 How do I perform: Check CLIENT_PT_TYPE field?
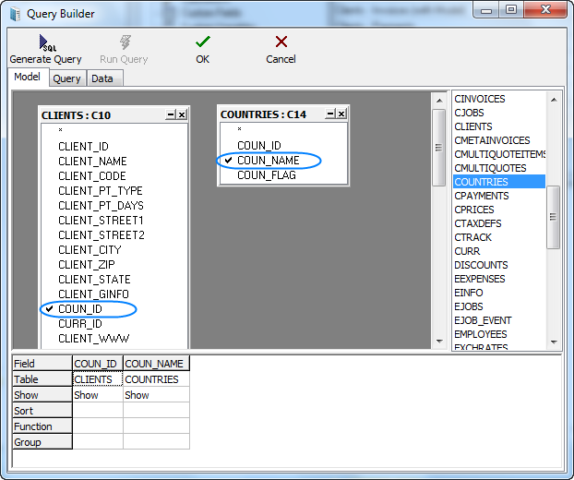101,191
